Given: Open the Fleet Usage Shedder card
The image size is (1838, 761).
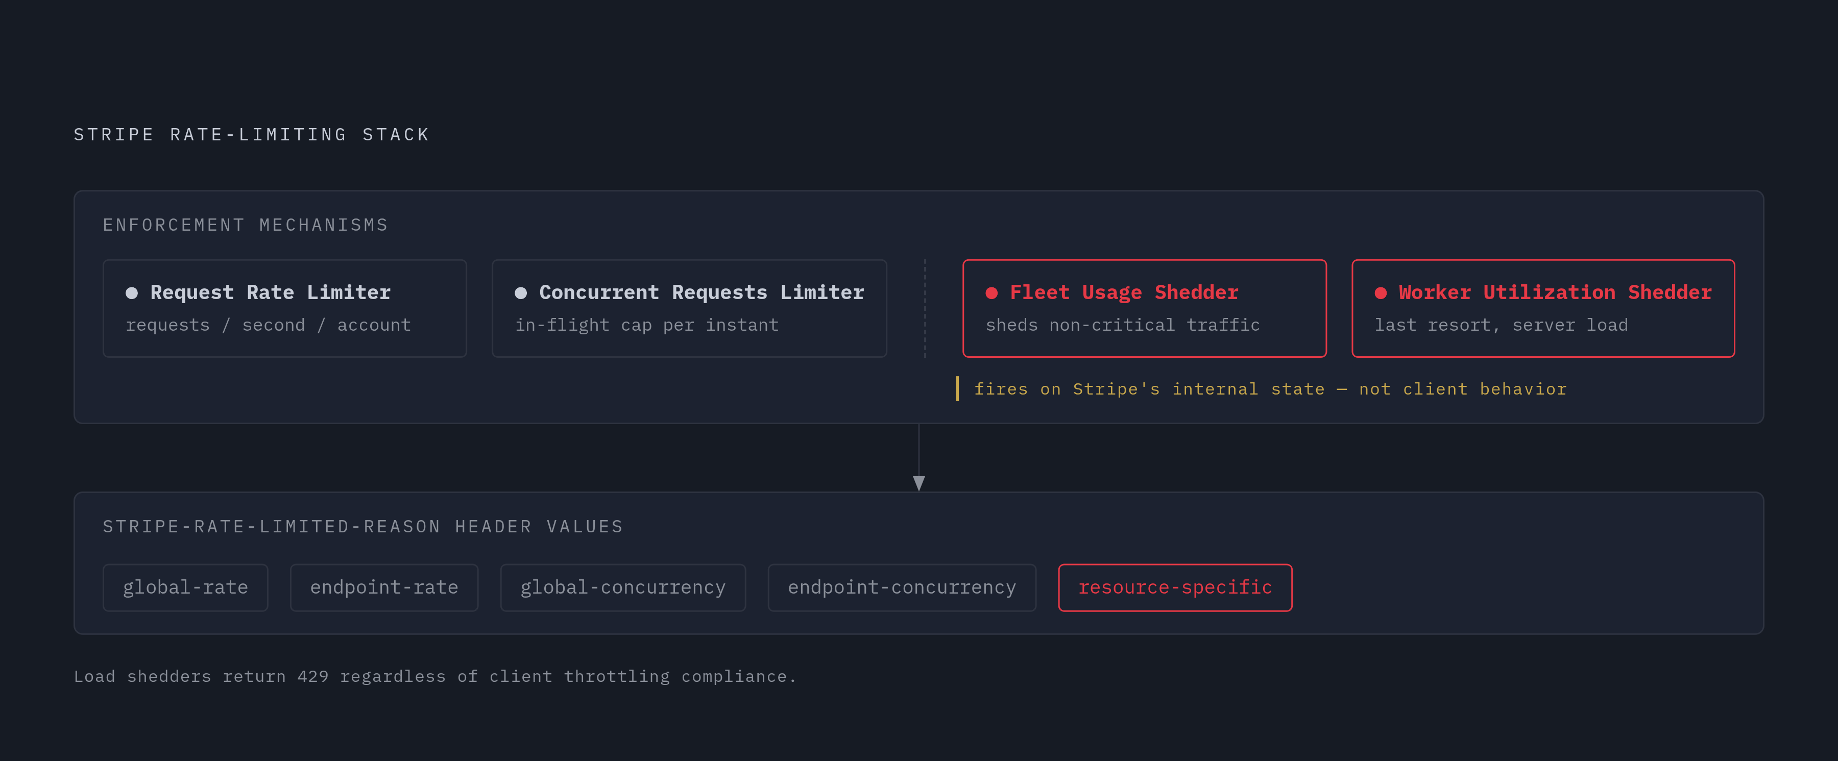Looking at the screenshot, I should point(1145,308).
